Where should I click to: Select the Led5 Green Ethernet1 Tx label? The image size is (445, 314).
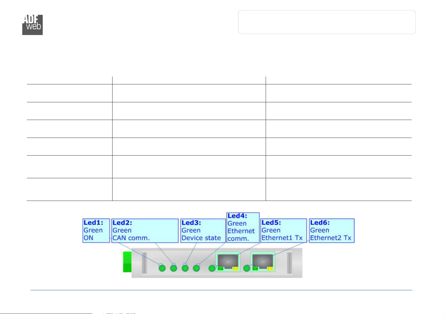click(284, 231)
